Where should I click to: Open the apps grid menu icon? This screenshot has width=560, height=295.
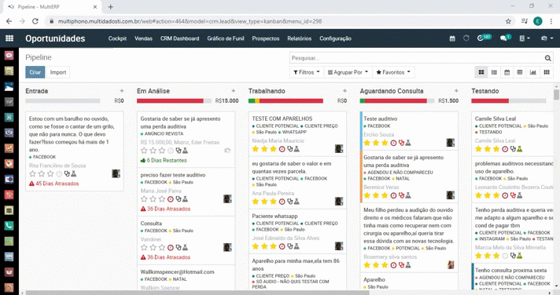coord(9,38)
